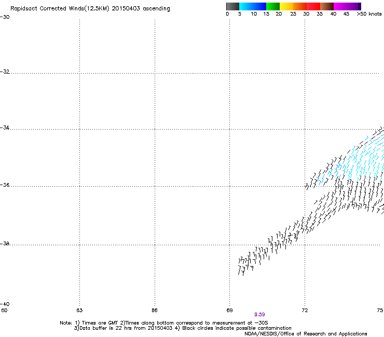Click the '40' legend tick label
The width and height of the screenshot is (384, 337).
pos(333,14)
